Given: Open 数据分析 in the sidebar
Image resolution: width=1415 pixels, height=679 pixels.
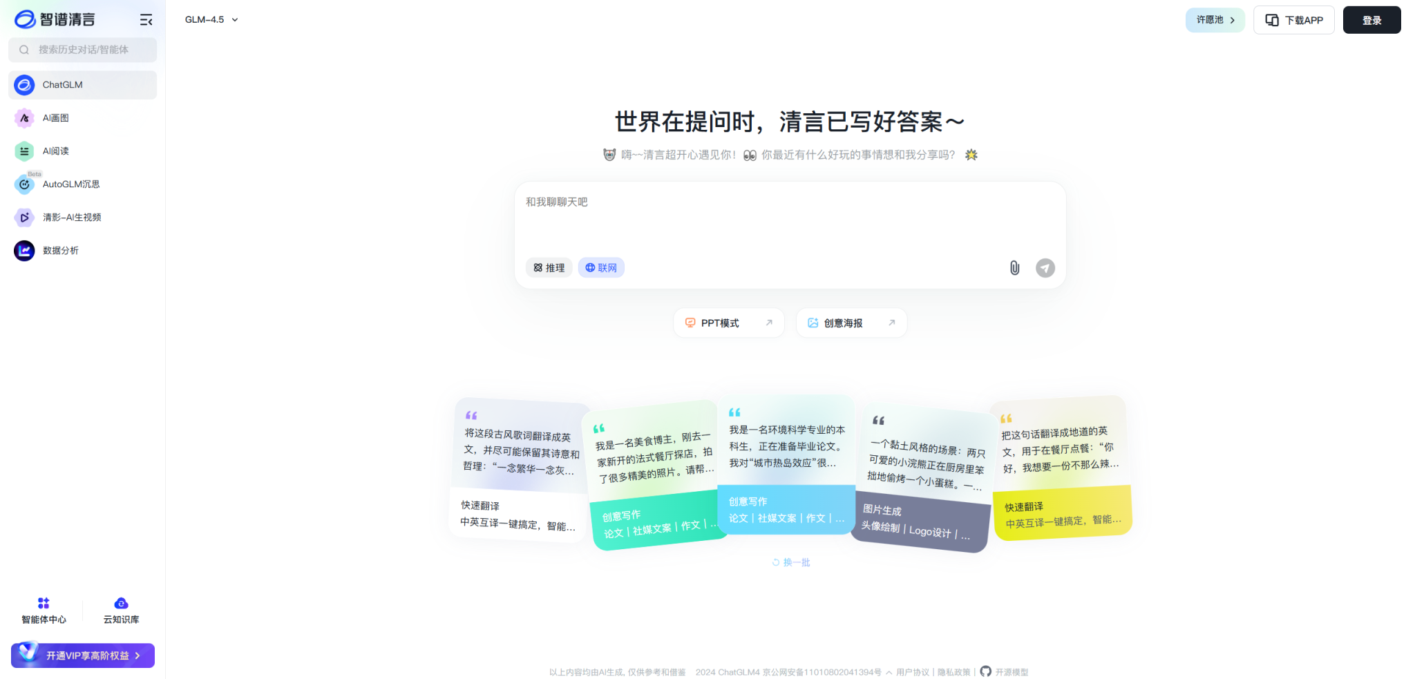Looking at the screenshot, I should point(82,251).
